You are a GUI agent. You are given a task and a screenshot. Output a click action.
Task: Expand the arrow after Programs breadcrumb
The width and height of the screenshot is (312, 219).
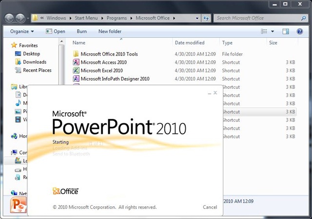tap(131, 18)
